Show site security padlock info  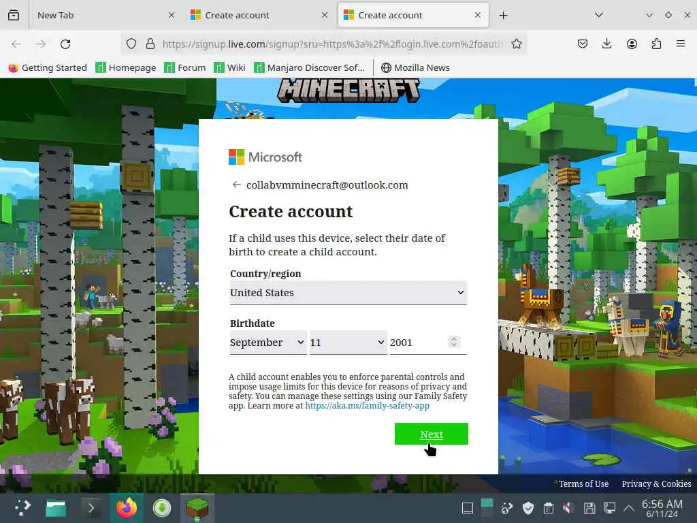150,44
